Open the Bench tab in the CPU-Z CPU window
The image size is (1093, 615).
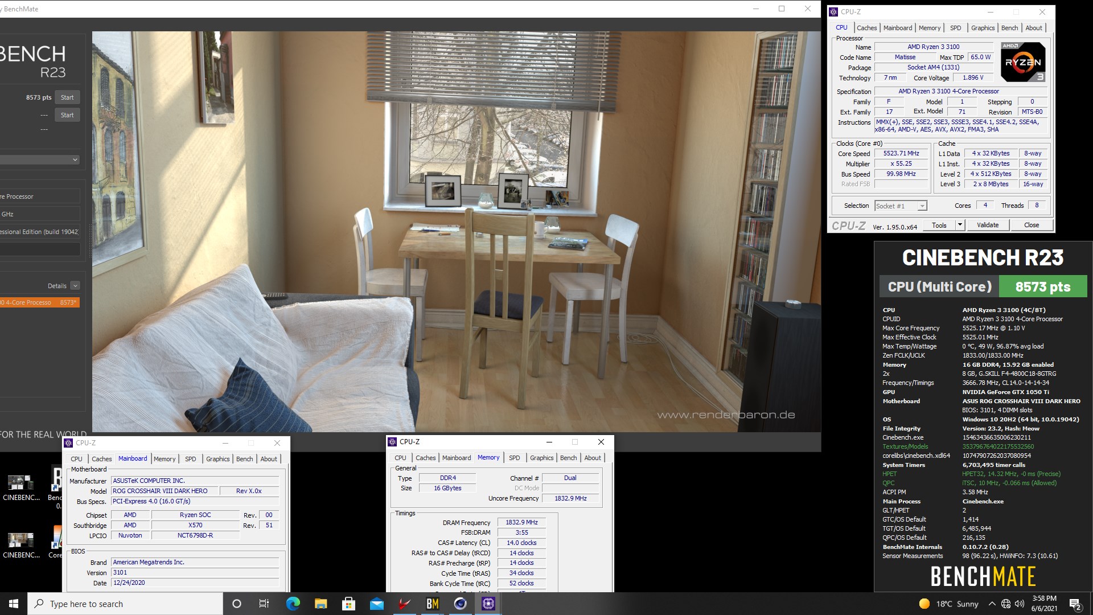point(1009,28)
